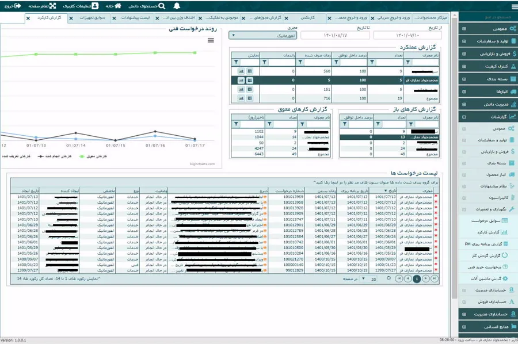
Task: Switch to the سوابق تجهیزات tab
Action: pos(92,18)
